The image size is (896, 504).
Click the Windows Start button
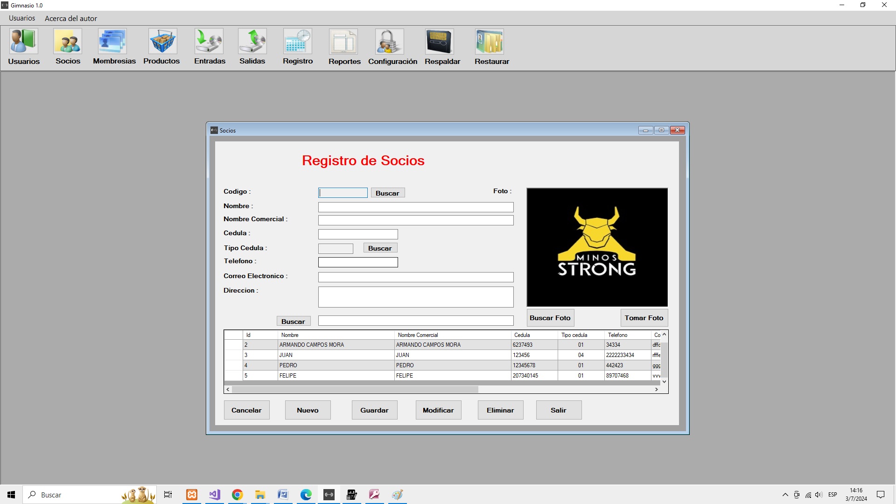[11, 495]
